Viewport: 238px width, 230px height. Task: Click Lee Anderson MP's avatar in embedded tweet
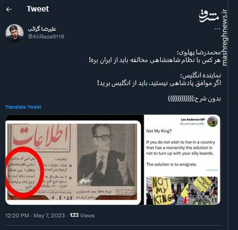212,121
